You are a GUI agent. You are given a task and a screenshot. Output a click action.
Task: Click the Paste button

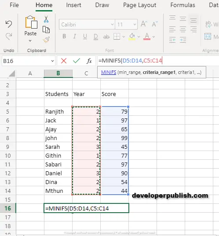click(x=30, y=29)
